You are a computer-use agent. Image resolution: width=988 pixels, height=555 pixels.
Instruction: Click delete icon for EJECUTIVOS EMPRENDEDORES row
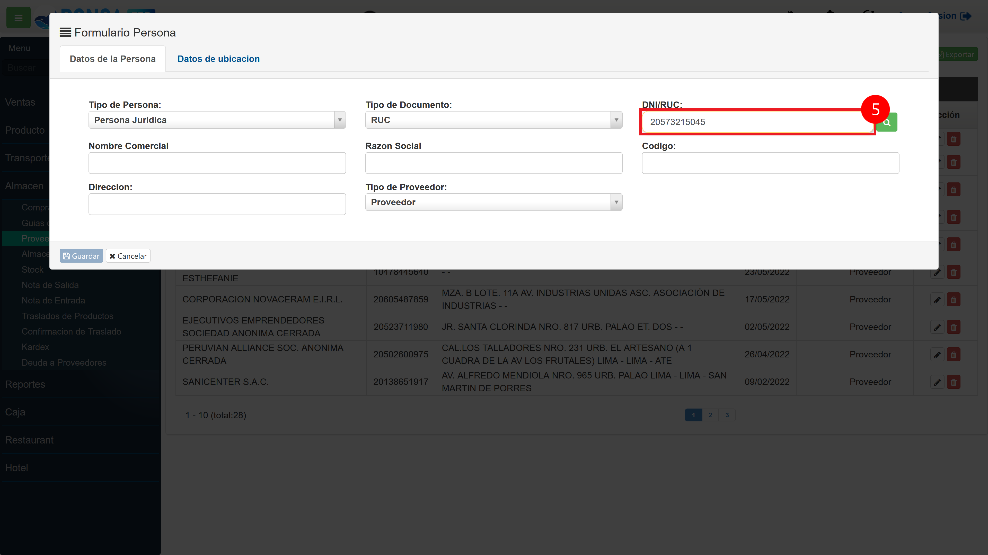coord(954,327)
